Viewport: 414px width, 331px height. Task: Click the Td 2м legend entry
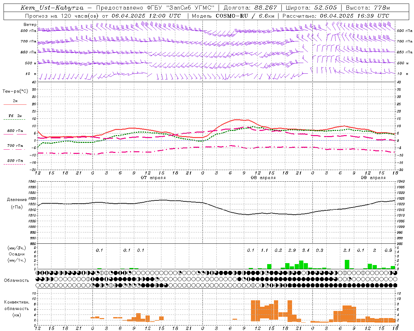point(15,116)
